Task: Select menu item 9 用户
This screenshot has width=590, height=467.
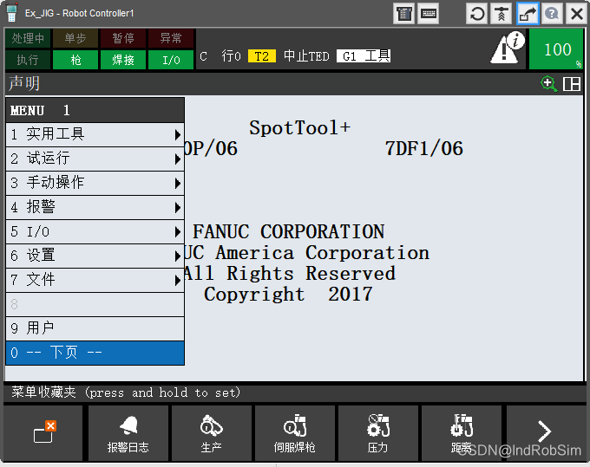Action: click(95, 328)
